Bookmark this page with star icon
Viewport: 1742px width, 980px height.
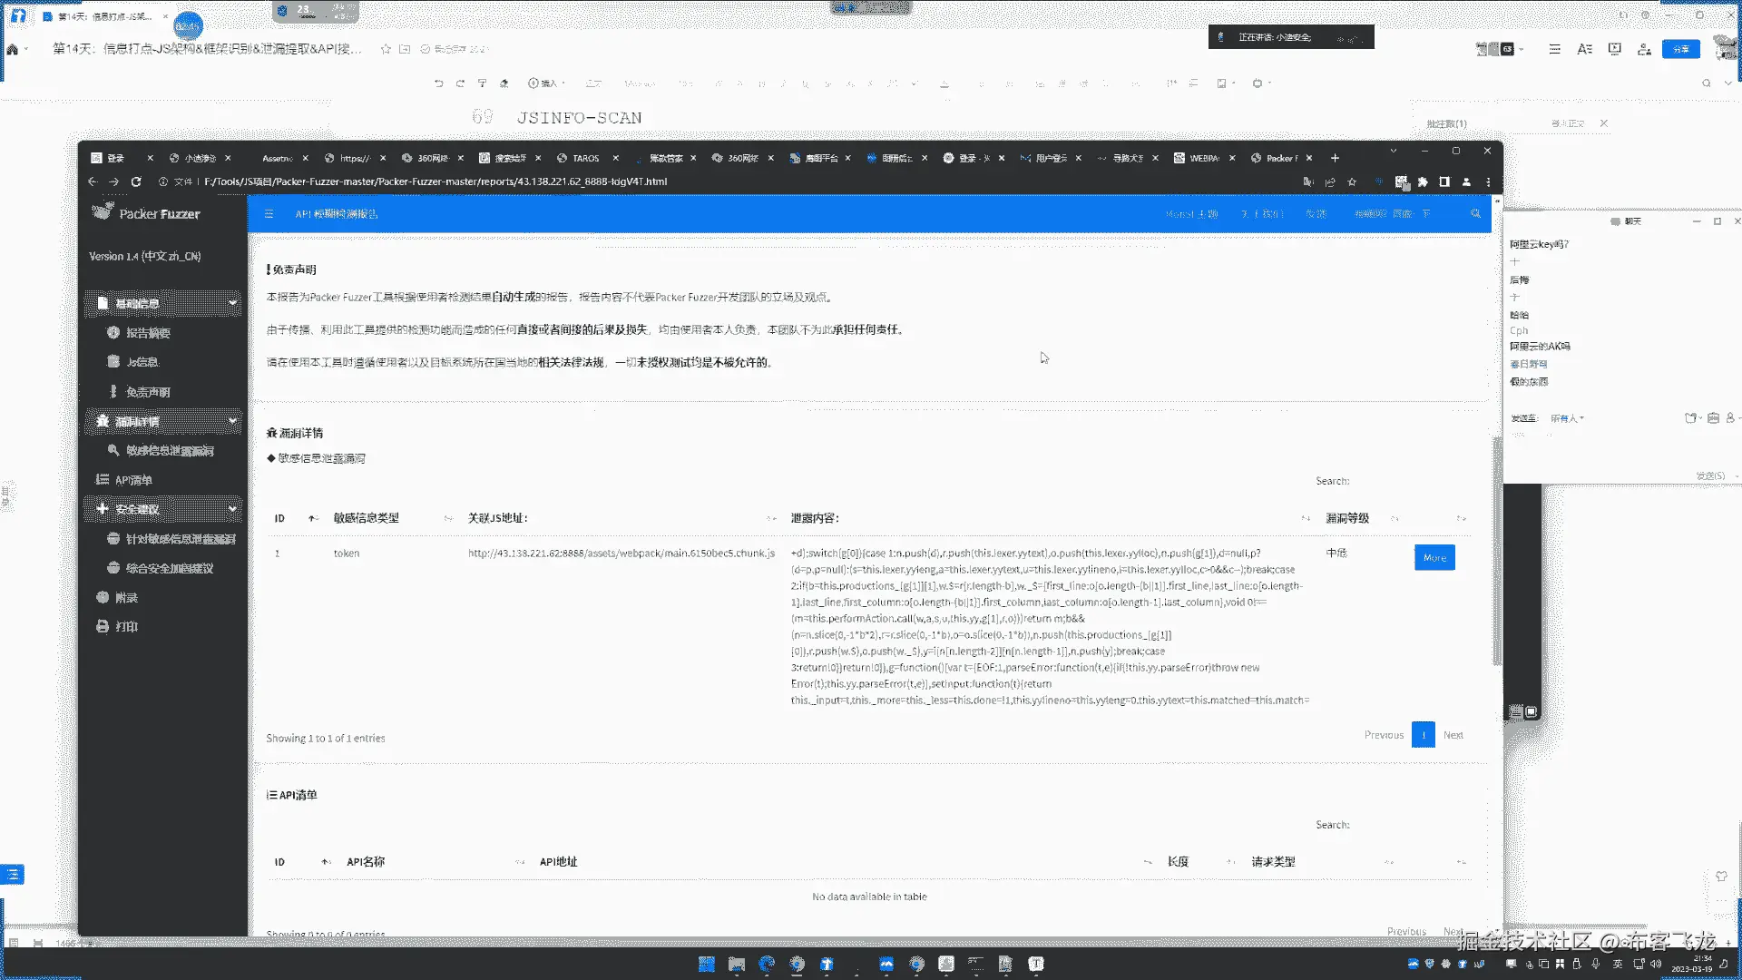tap(1352, 181)
